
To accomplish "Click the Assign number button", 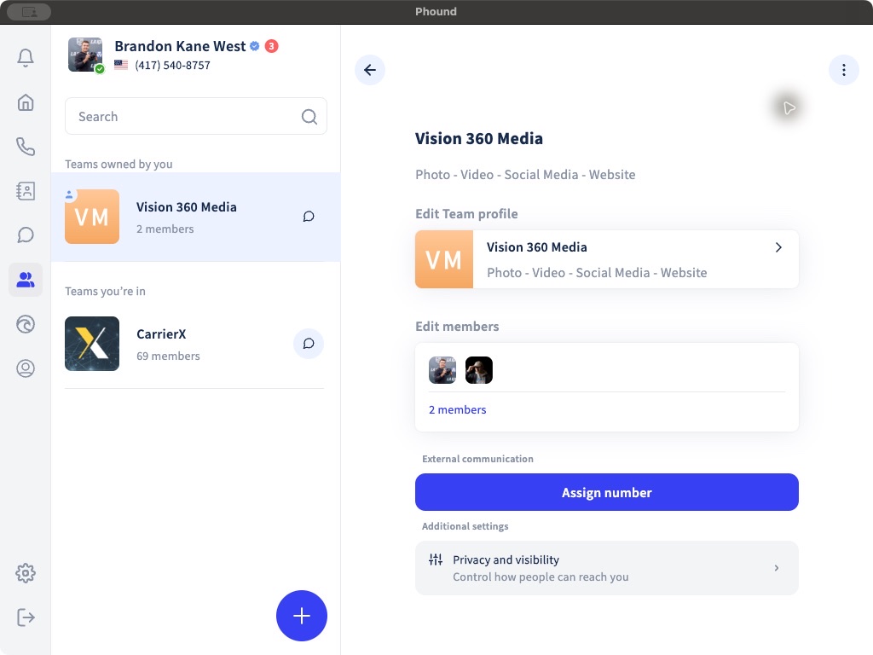I will pyautogui.click(x=607, y=492).
